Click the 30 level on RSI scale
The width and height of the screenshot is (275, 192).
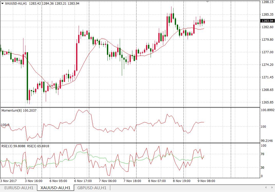(263, 168)
